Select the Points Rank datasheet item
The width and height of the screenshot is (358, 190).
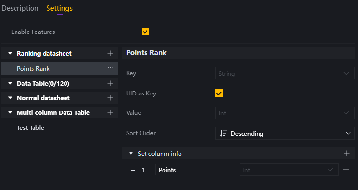(x=60, y=68)
